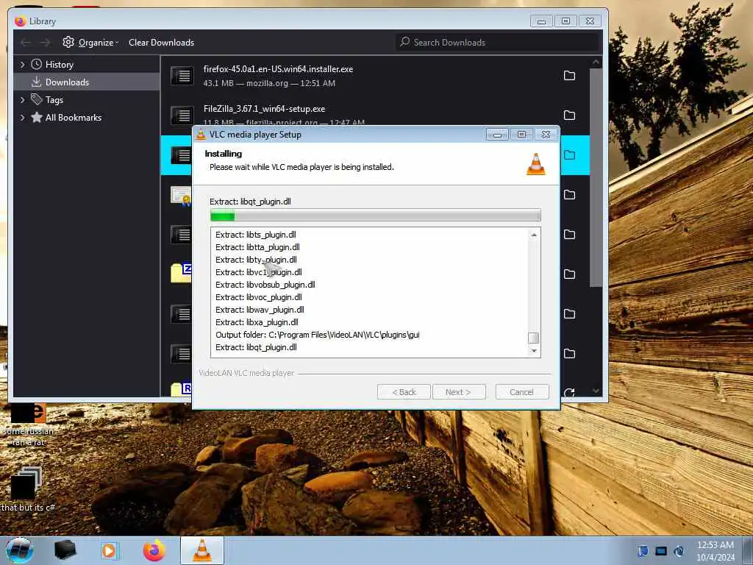Click the back arrow in Library toolbar
753x565 pixels.
(26, 43)
